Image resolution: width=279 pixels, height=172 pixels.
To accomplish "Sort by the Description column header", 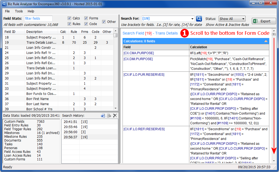I will pos(41,32).
